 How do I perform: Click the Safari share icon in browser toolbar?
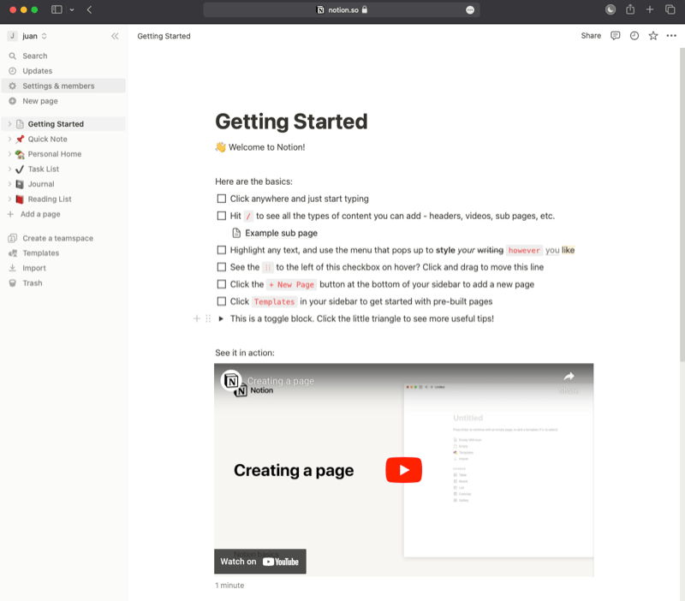(630, 9)
